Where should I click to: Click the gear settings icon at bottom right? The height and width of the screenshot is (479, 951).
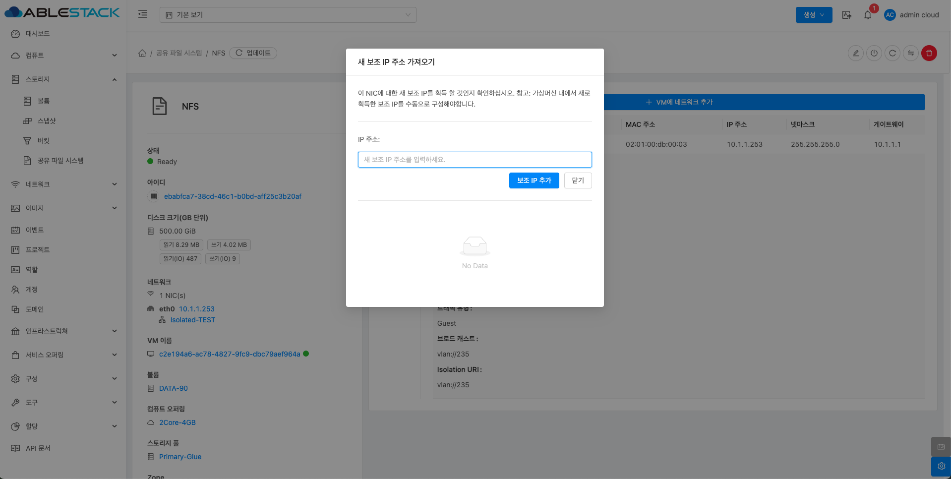pos(941,466)
